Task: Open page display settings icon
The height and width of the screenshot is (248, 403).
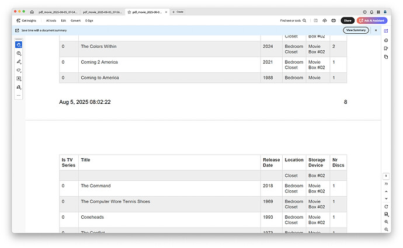Action: (x=386, y=214)
